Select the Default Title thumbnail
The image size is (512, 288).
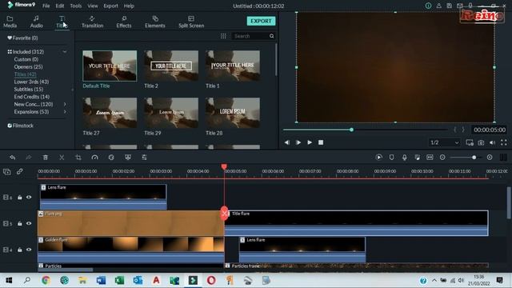coord(110,66)
